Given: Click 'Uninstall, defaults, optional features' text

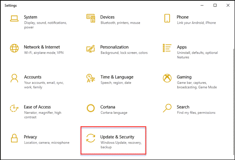Looking at the screenshot, I should click(197, 55).
